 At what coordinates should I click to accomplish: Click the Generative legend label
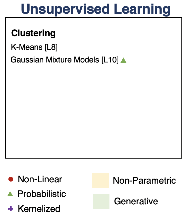point(136,201)
